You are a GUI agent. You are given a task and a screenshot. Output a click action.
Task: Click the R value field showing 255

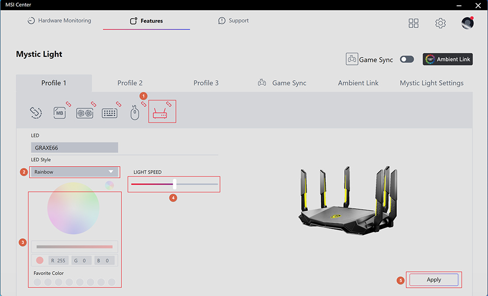(58, 260)
